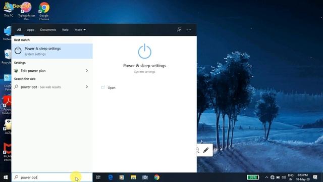The height and width of the screenshot is (182, 323).
Task: Open Task View on the taskbar
Action: coord(98,177)
